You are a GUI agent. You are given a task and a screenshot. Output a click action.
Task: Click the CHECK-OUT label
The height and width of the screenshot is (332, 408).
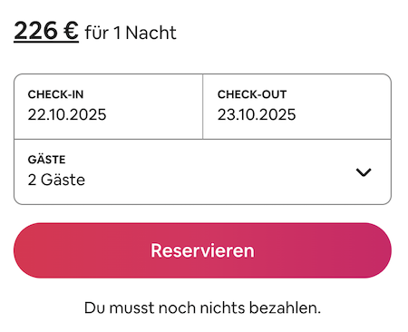click(x=252, y=94)
